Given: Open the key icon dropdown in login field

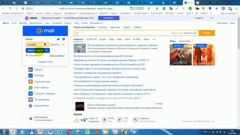Looking at the screenshot, I should pyautogui.click(x=45, y=44).
